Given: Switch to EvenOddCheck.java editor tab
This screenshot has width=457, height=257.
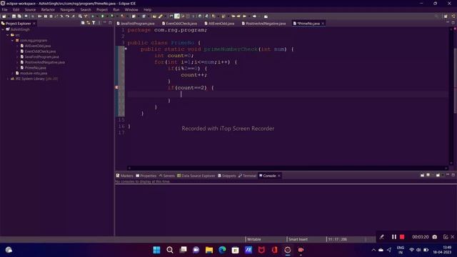Looking at the screenshot, I should (179, 24).
